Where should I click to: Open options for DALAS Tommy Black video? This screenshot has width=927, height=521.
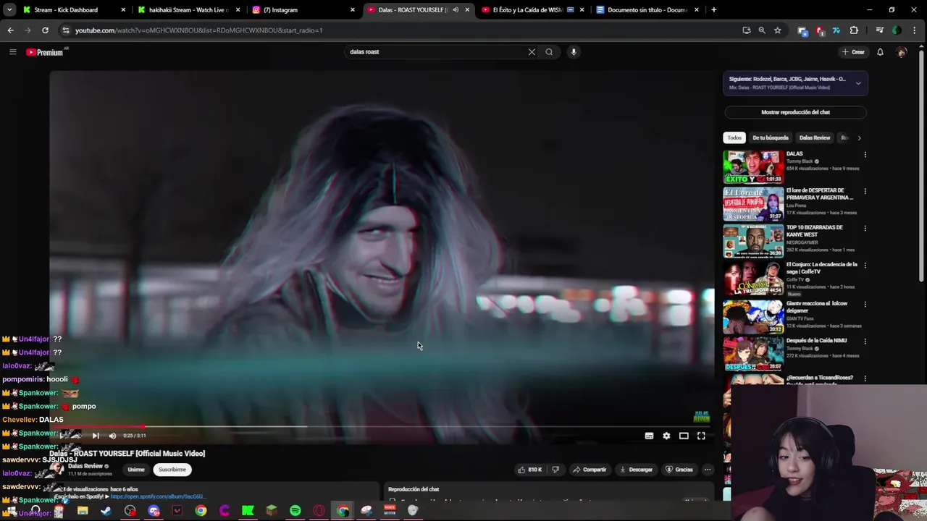pyautogui.click(x=865, y=154)
